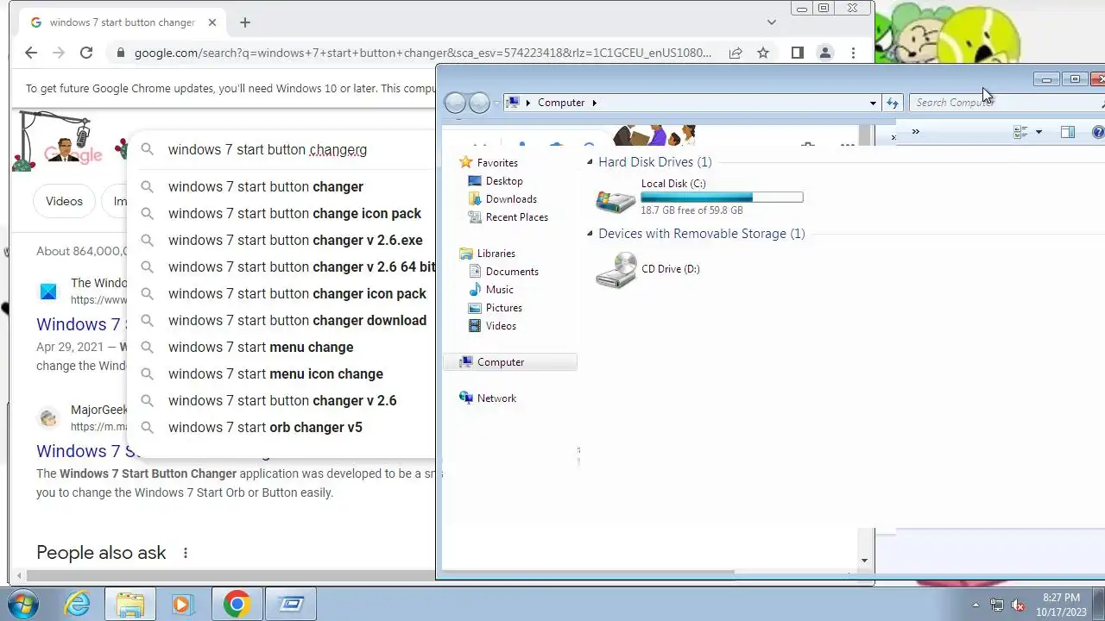Filter Google results by Videos
This screenshot has height=621, width=1105.
(x=64, y=201)
